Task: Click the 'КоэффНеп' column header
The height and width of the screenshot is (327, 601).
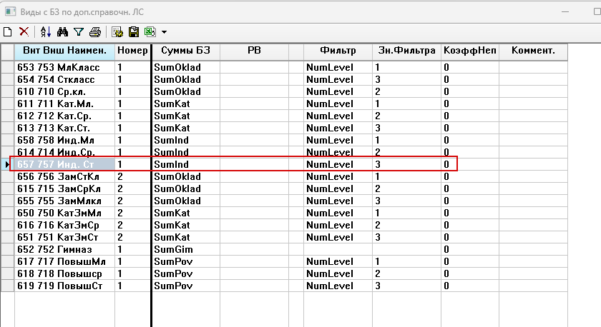Action: (x=469, y=51)
